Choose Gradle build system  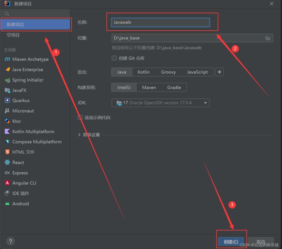[174, 88]
